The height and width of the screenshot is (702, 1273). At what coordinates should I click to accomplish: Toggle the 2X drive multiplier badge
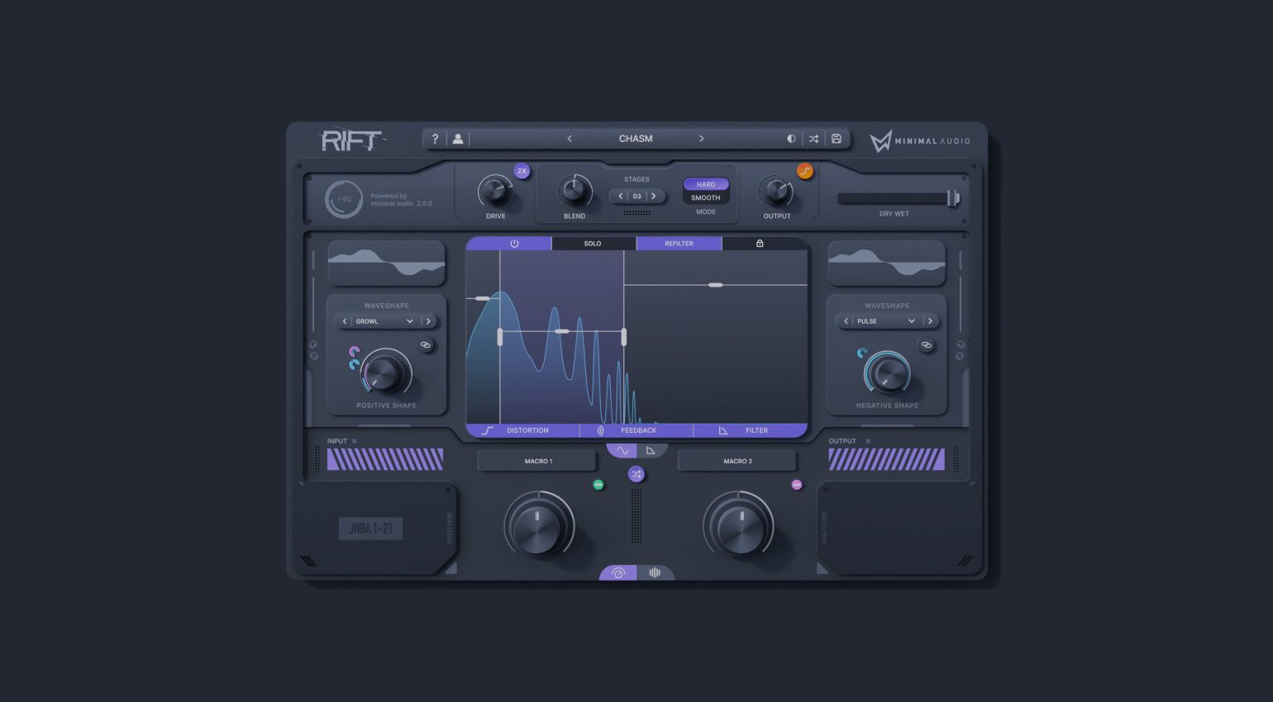click(x=522, y=170)
